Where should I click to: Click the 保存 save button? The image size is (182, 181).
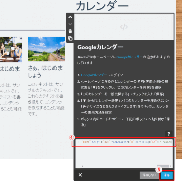click(167, 175)
